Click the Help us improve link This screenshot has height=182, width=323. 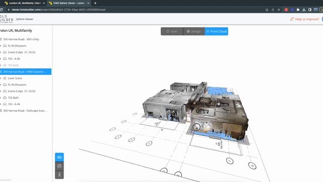click(307, 19)
